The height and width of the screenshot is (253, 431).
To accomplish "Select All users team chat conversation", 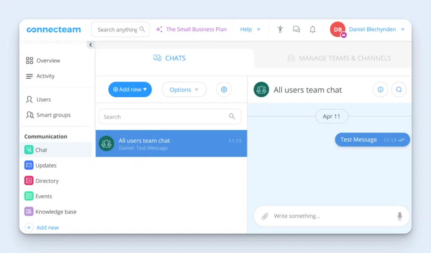I will [171, 144].
